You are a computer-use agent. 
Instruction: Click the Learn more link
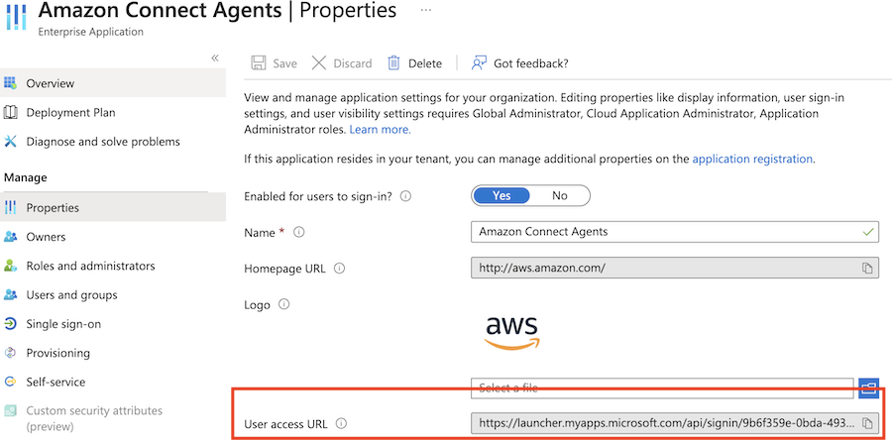tap(380, 130)
